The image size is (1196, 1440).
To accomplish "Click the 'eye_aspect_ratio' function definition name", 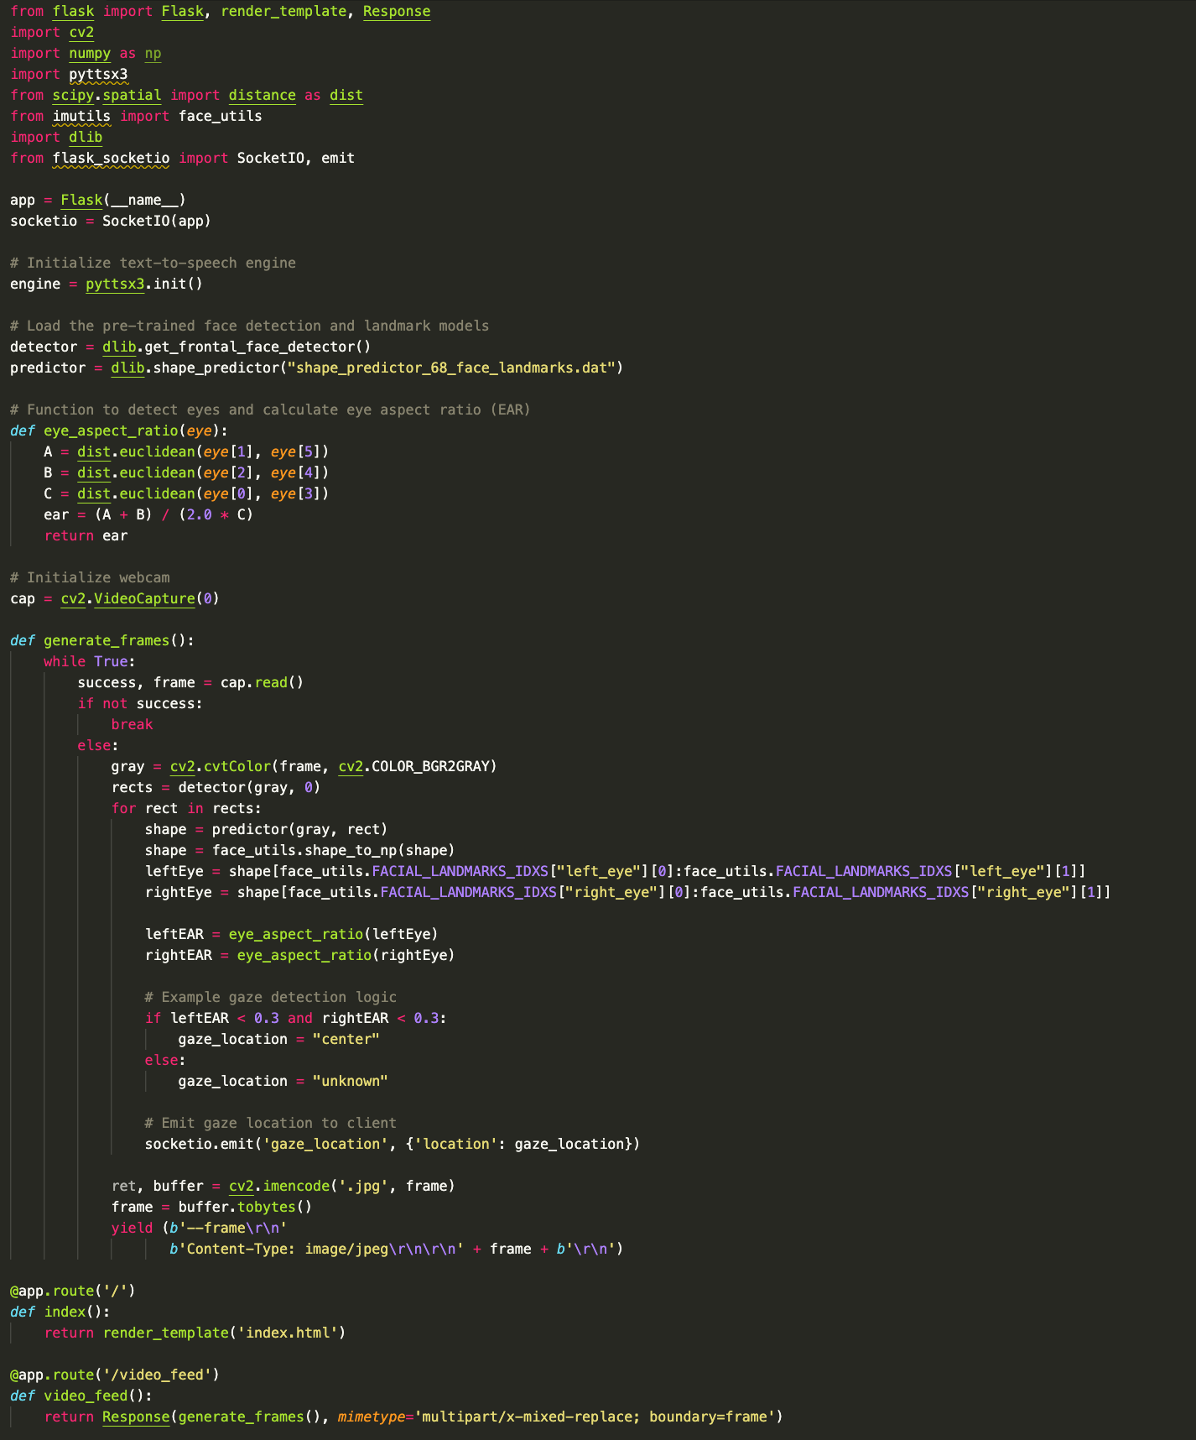I will 111,431.
